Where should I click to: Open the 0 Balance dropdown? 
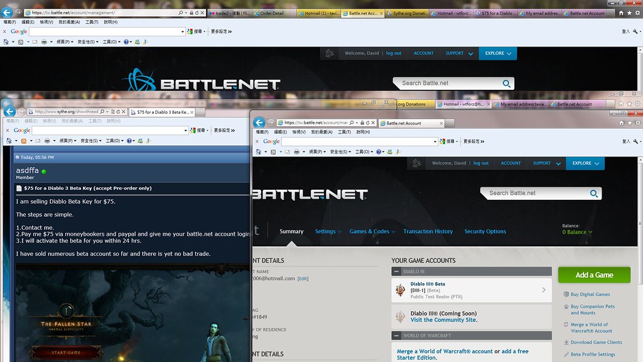pyautogui.click(x=577, y=233)
